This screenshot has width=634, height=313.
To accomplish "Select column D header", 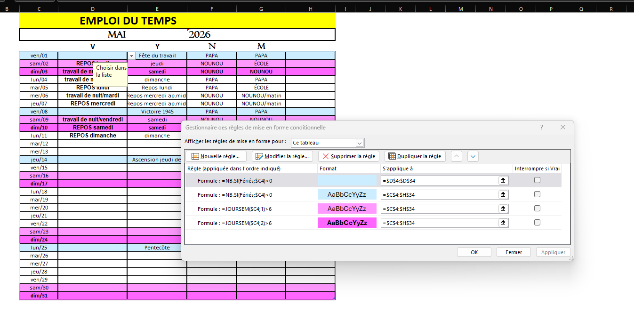I will click(x=92, y=9).
